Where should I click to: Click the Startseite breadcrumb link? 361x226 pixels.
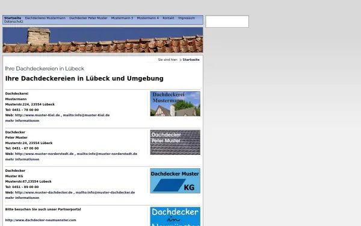(191, 60)
